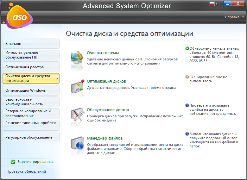Open Резервное копирование и восстановление section

(31, 114)
